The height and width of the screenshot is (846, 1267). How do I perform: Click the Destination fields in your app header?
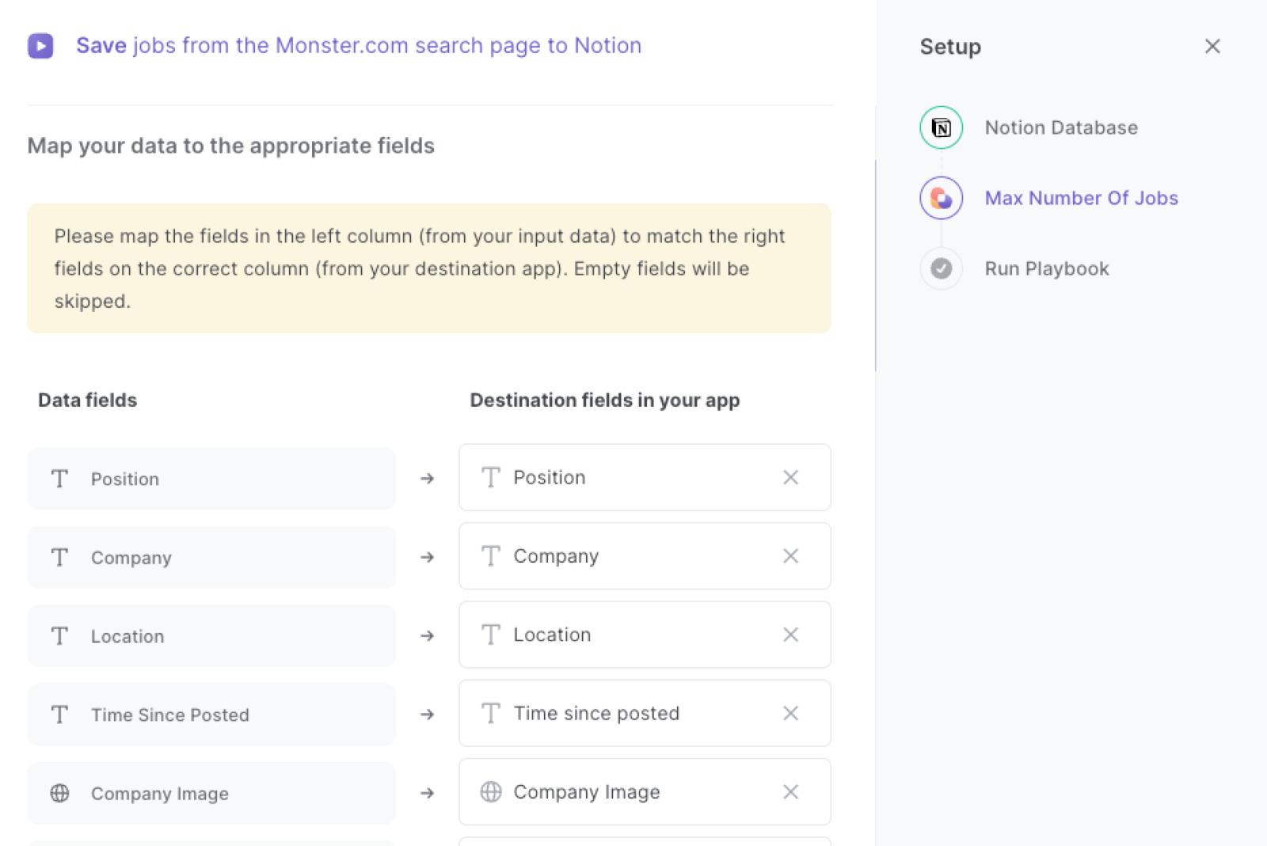605,400
